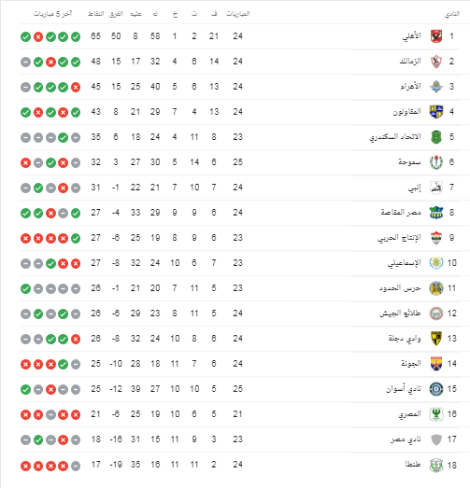
Task: Click the Zamalek club crest
Action: click(436, 62)
